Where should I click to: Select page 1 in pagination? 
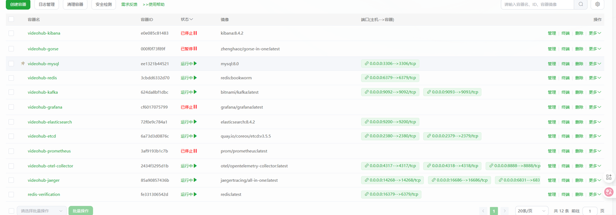pos(494,211)
